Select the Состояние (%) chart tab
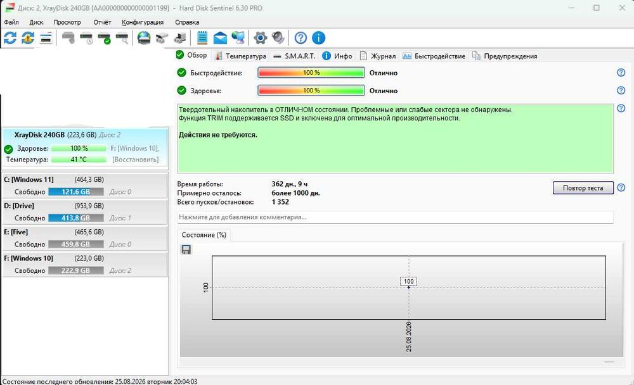 coord(204,235)
